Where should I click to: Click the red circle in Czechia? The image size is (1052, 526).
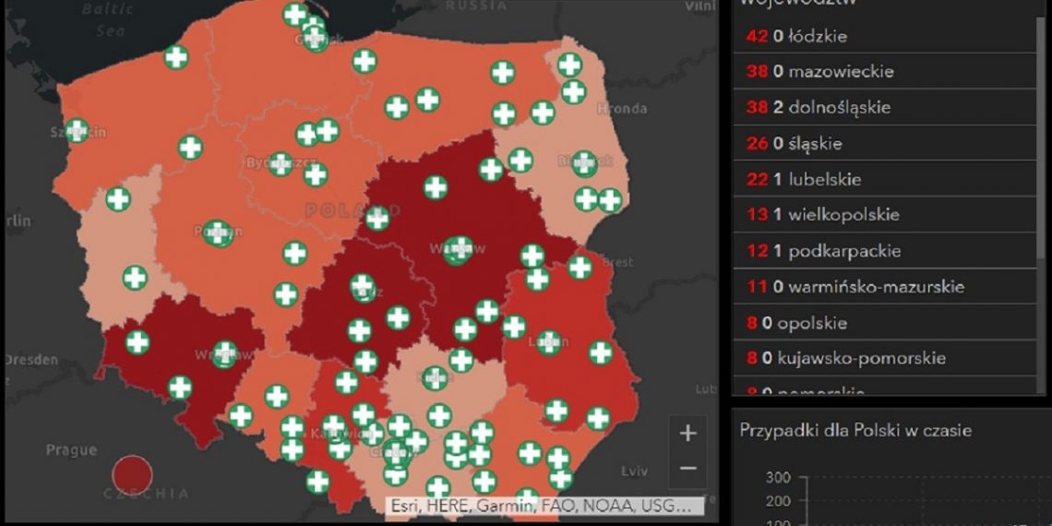[131, 472]
